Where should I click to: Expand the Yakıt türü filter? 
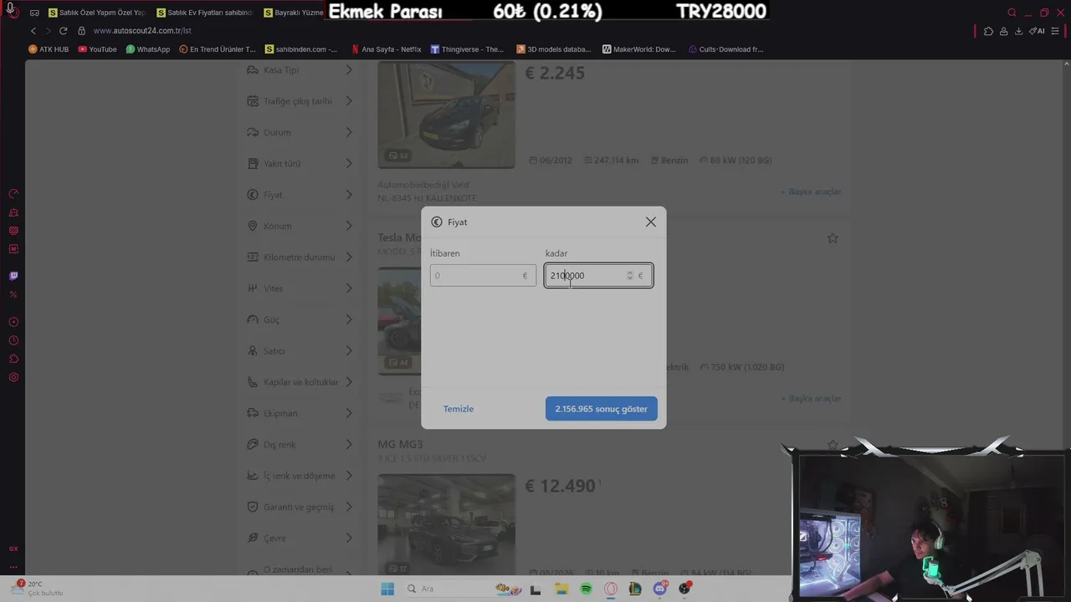pos(300,164)
